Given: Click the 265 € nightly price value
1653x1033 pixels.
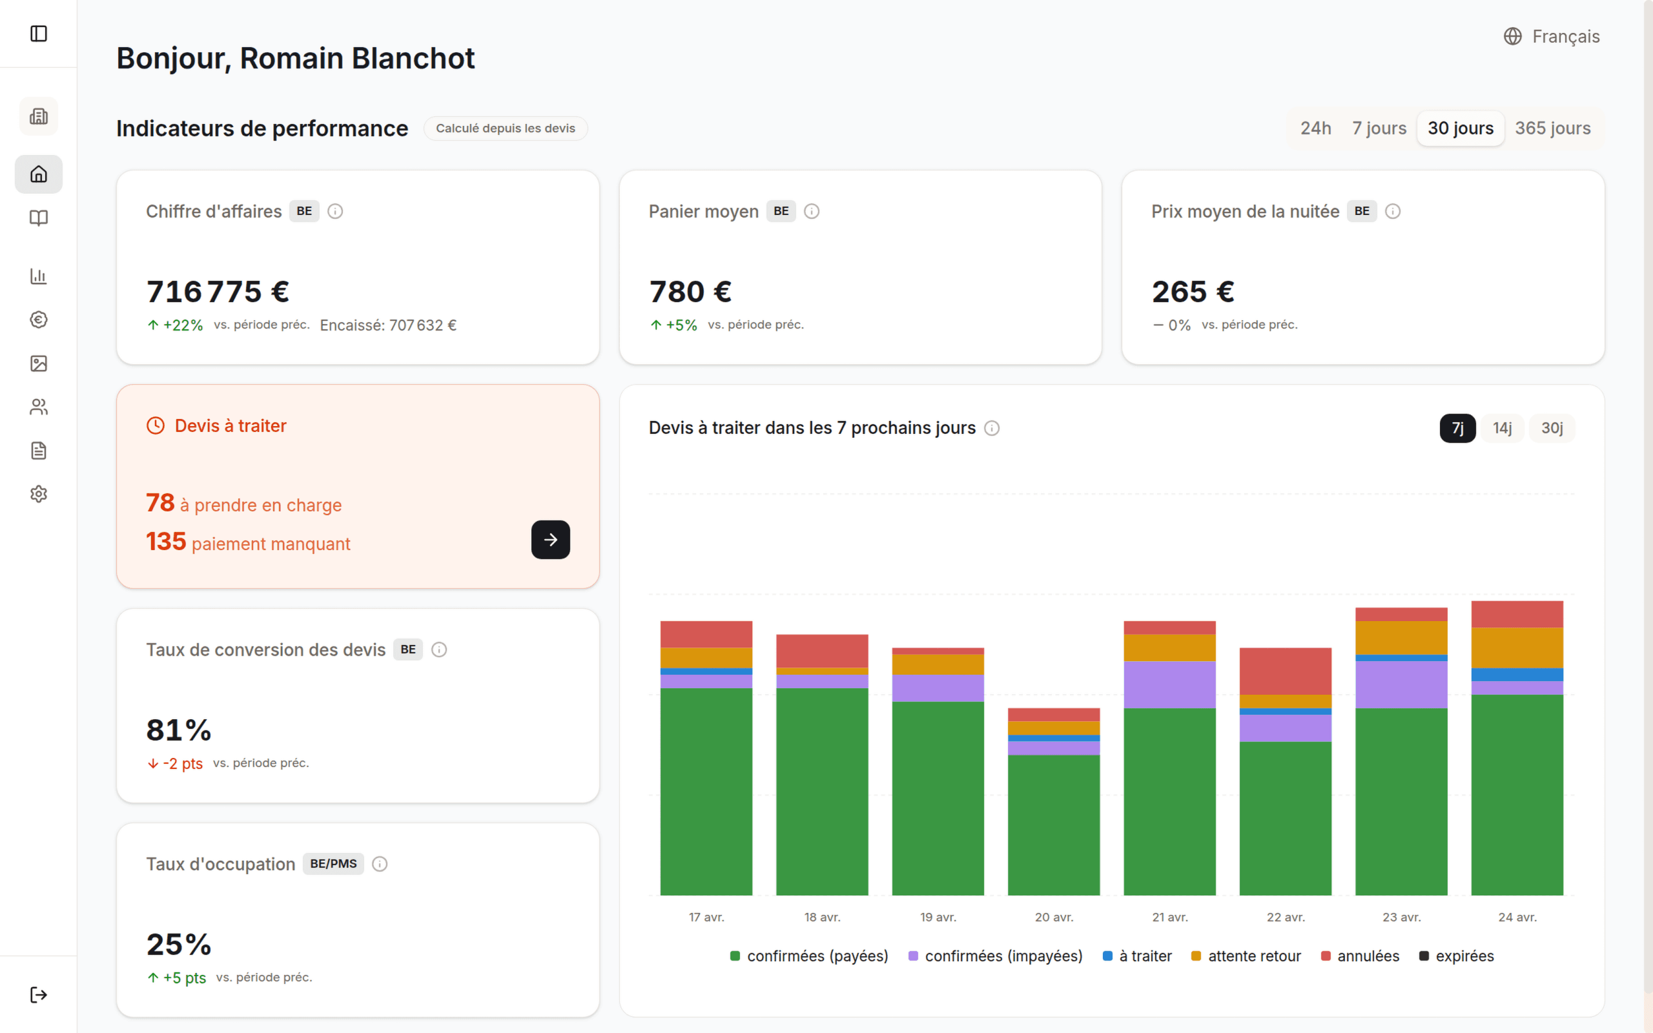Looking at the screenshot, I should click(1193, 292).
